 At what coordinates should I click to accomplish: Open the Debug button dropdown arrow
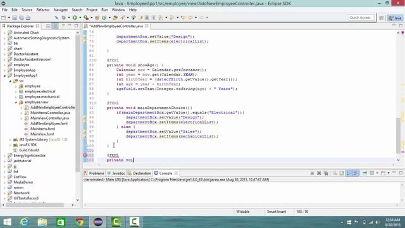pyautogui.click(x=69, y=18)
